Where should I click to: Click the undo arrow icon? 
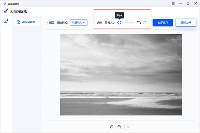(139, 23)
